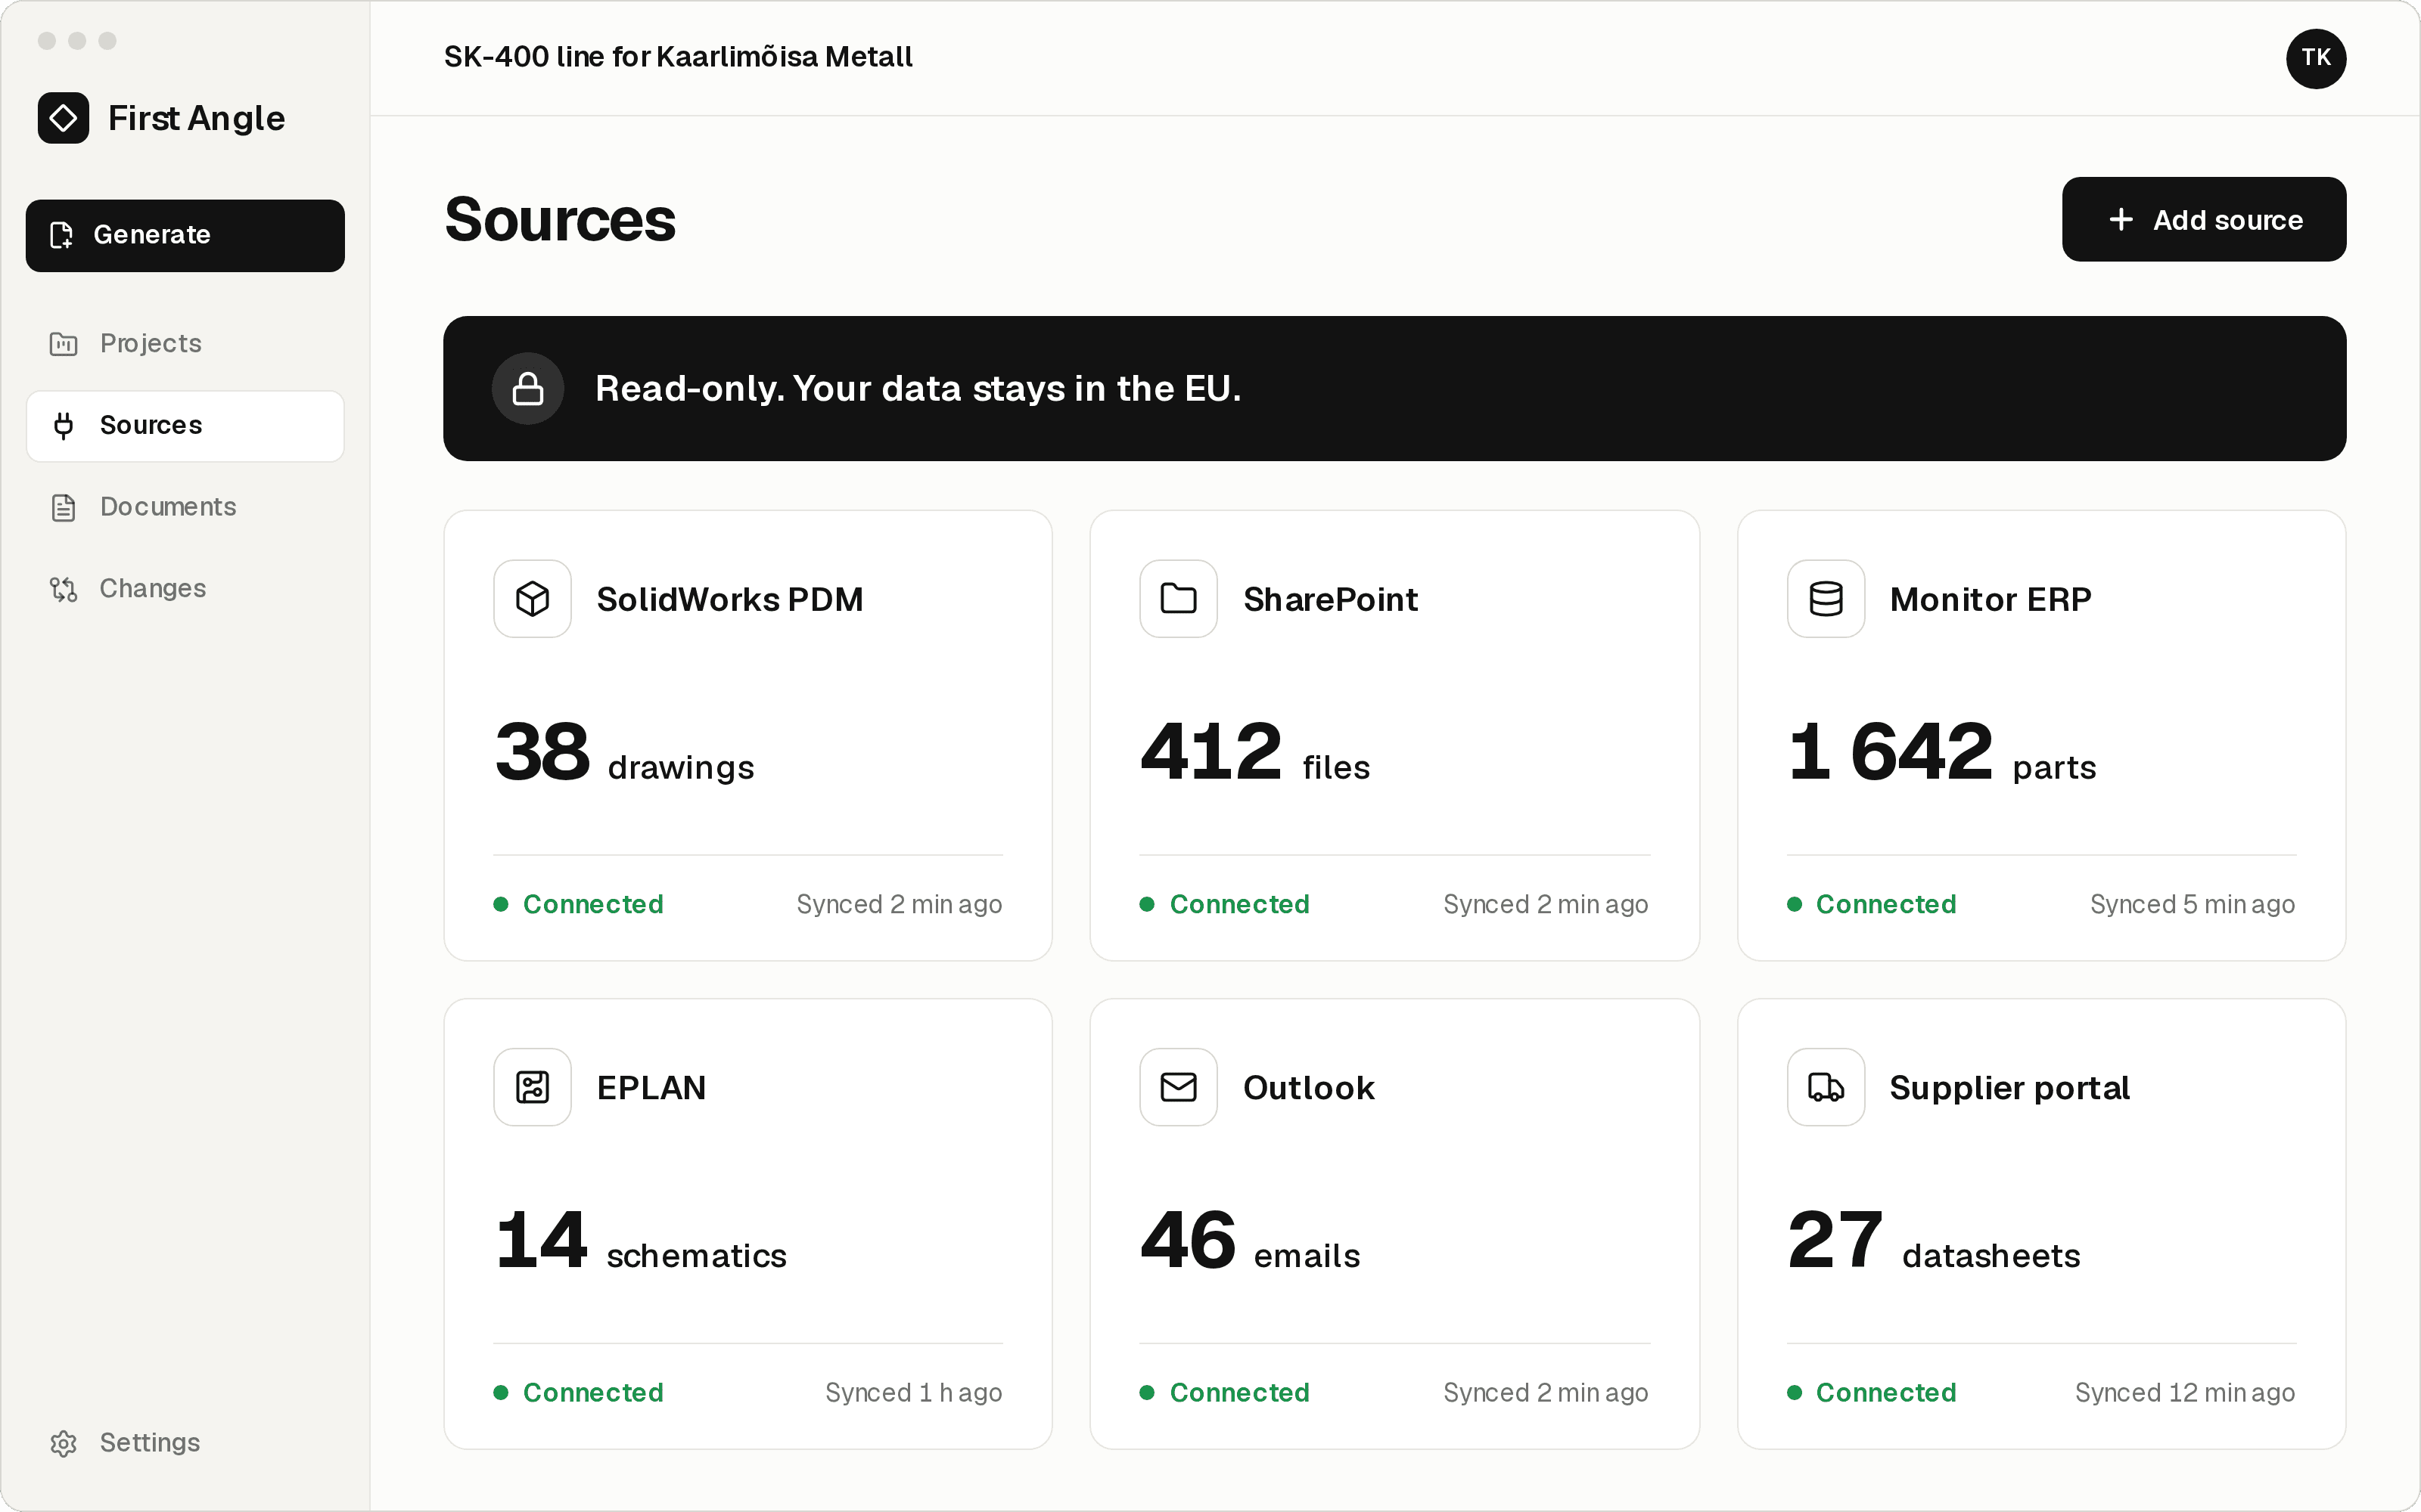This screenshot has height=1512, width=2421.
Task: Click the '38 drawings' count
Action: tap(624, 752)
